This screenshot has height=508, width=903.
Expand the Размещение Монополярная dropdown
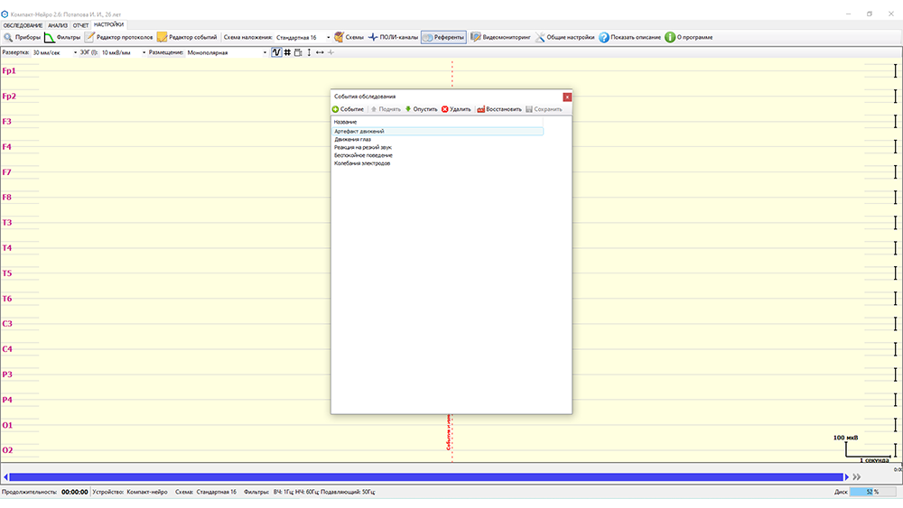(x=265, y=52)
